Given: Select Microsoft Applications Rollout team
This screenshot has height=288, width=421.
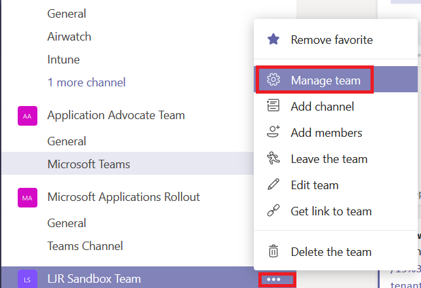Looking at the screenshot, I should point(123,197).
